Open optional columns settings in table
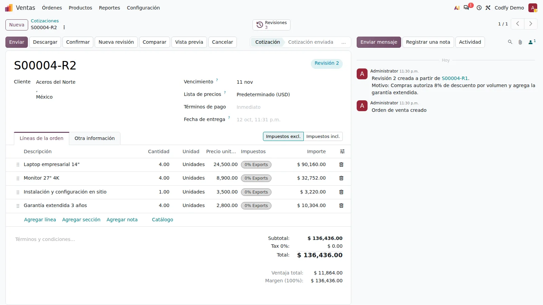 coord(342,151)
